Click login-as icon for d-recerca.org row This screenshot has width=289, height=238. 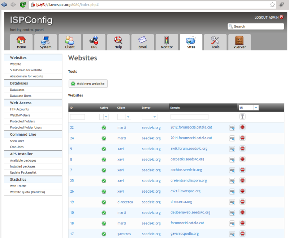pyautogui.click(x=232, y=202)
